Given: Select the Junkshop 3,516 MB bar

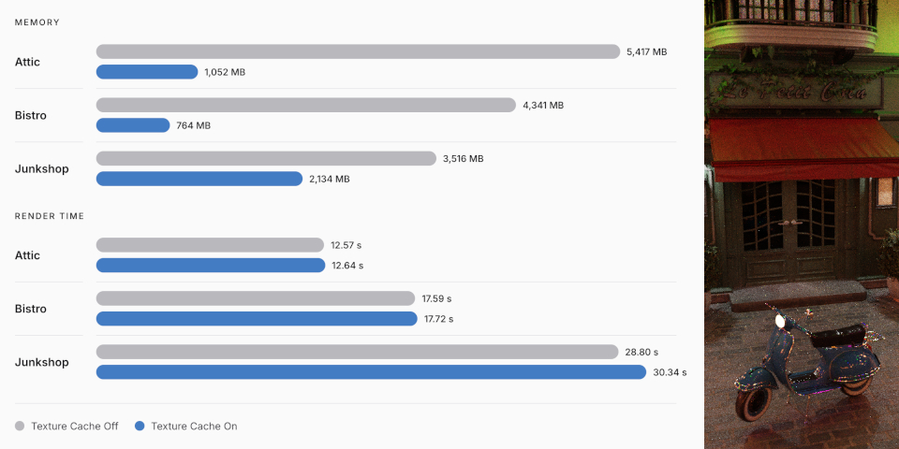Looking at the screenshot, I should click(266, 158).
